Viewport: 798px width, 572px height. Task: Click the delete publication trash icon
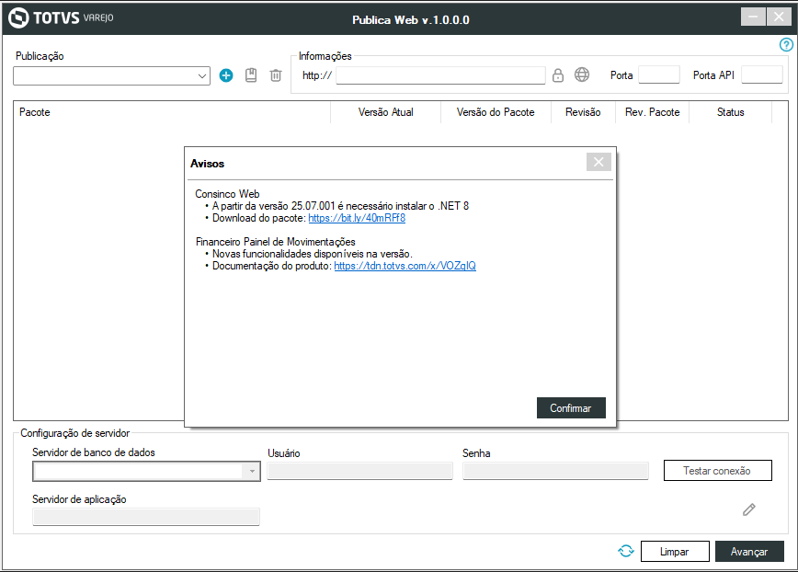tap(276, 75)
